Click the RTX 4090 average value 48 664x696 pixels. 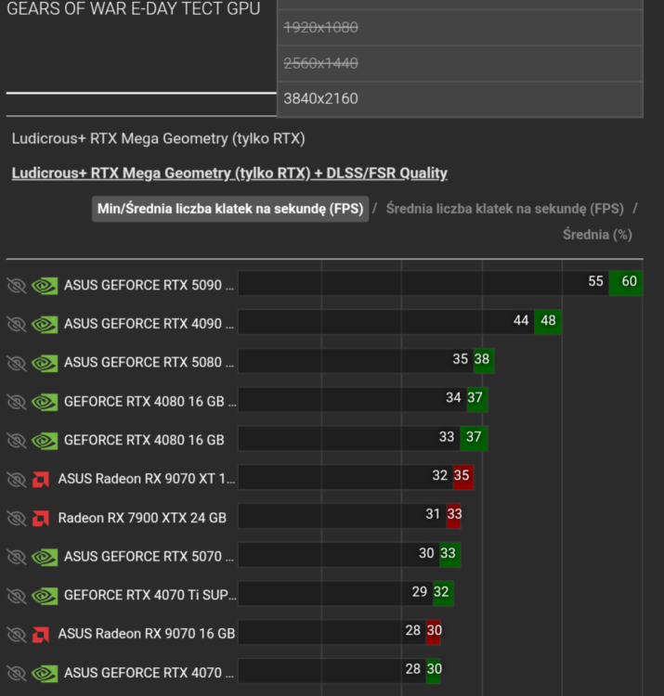pos(548,320)
